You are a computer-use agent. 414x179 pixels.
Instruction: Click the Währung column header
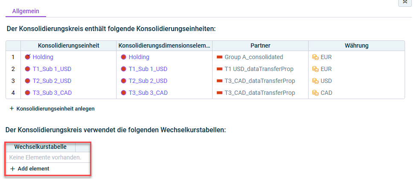pos(356,45)
